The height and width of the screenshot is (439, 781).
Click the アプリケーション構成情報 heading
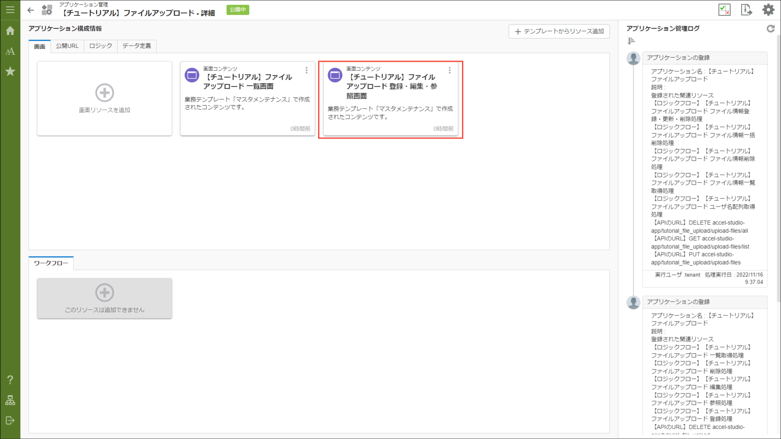click(x=65, y=28)
